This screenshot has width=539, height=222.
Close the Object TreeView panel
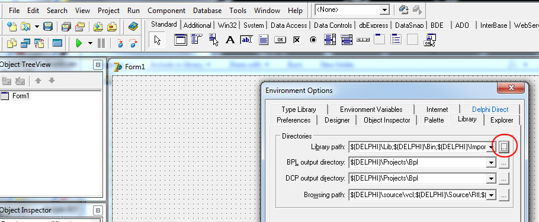pyautogui.click(x=98, y=65)
